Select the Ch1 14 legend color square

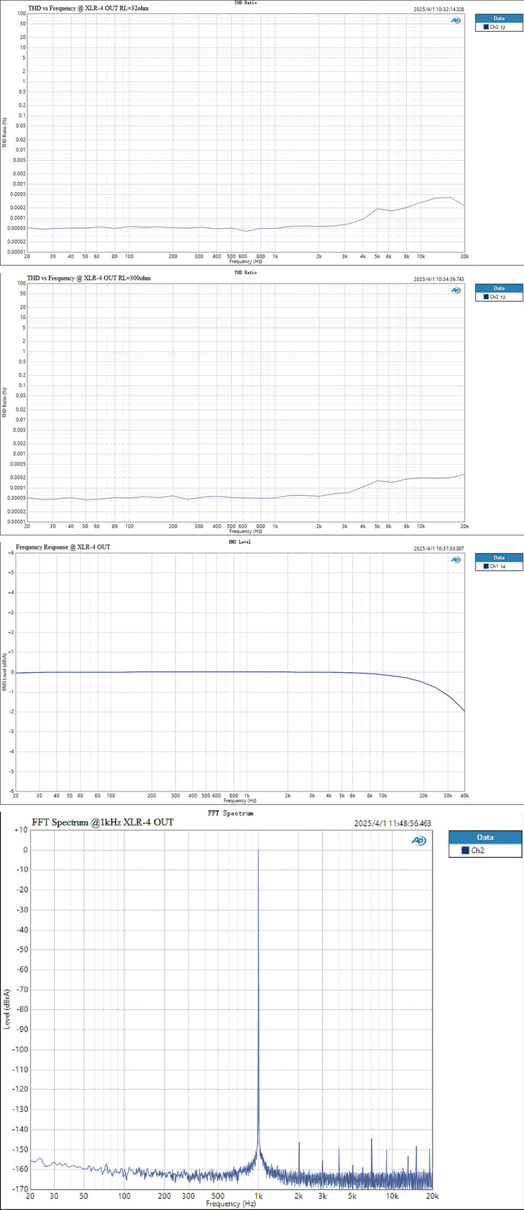pyautogui.click(x=486, y=567)
